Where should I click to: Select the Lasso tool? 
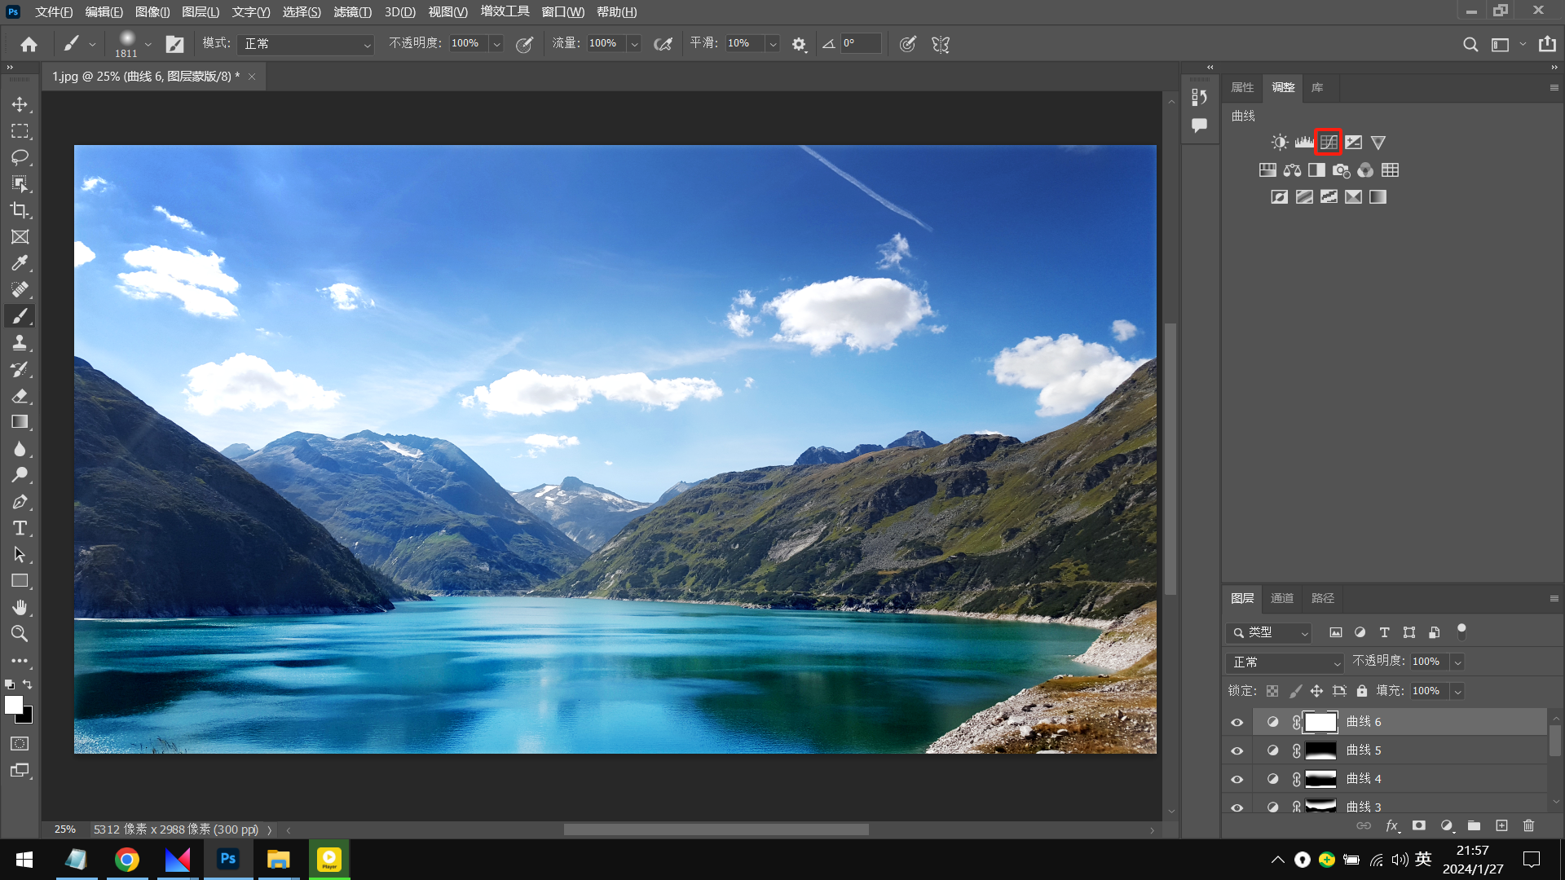pos(20,157)
